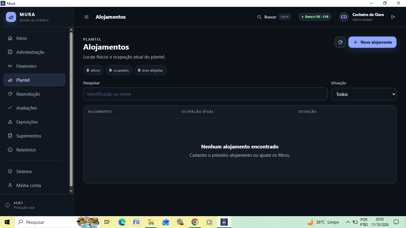Click the Minha conta person icon
406x228 pixels.
[10, 185]
